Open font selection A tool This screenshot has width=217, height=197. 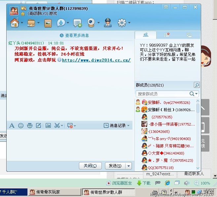(12, 126)
